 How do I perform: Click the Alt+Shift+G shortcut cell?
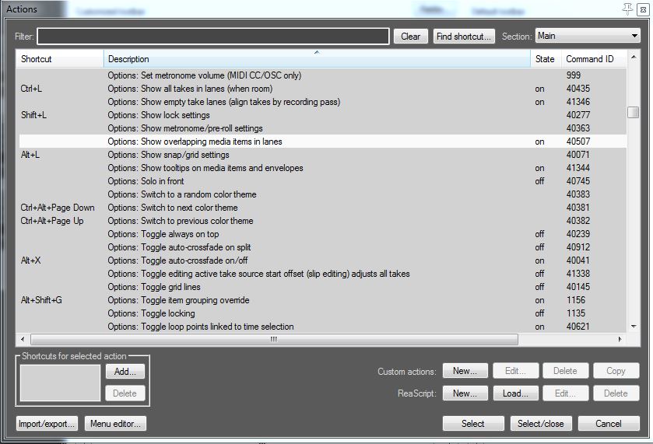click(x=41, y=300)
